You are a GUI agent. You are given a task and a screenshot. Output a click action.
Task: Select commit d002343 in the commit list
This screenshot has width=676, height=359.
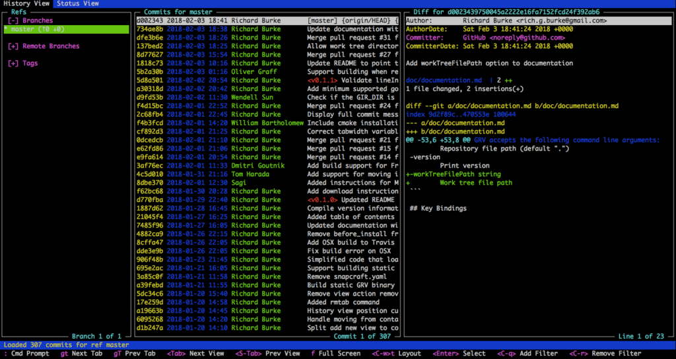point(268,20)
